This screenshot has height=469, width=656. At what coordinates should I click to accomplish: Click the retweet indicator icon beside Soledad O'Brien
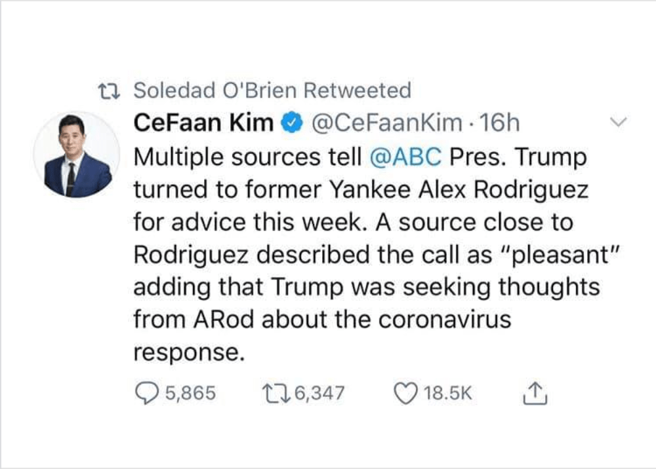(x=106, y=90)
